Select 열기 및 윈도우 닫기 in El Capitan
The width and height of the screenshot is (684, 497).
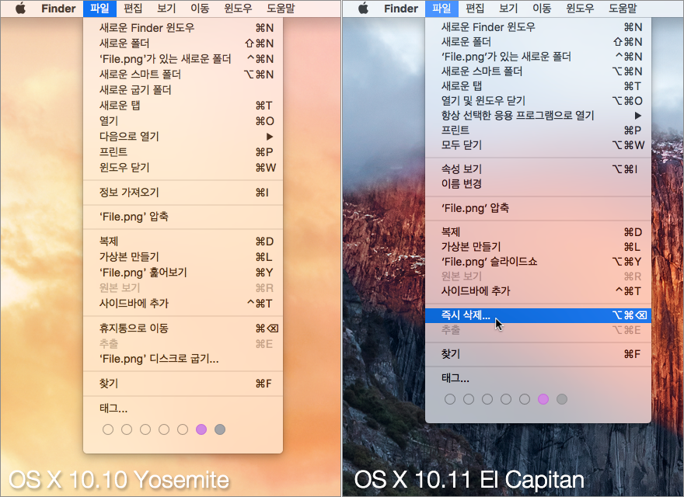click(539, 101)
